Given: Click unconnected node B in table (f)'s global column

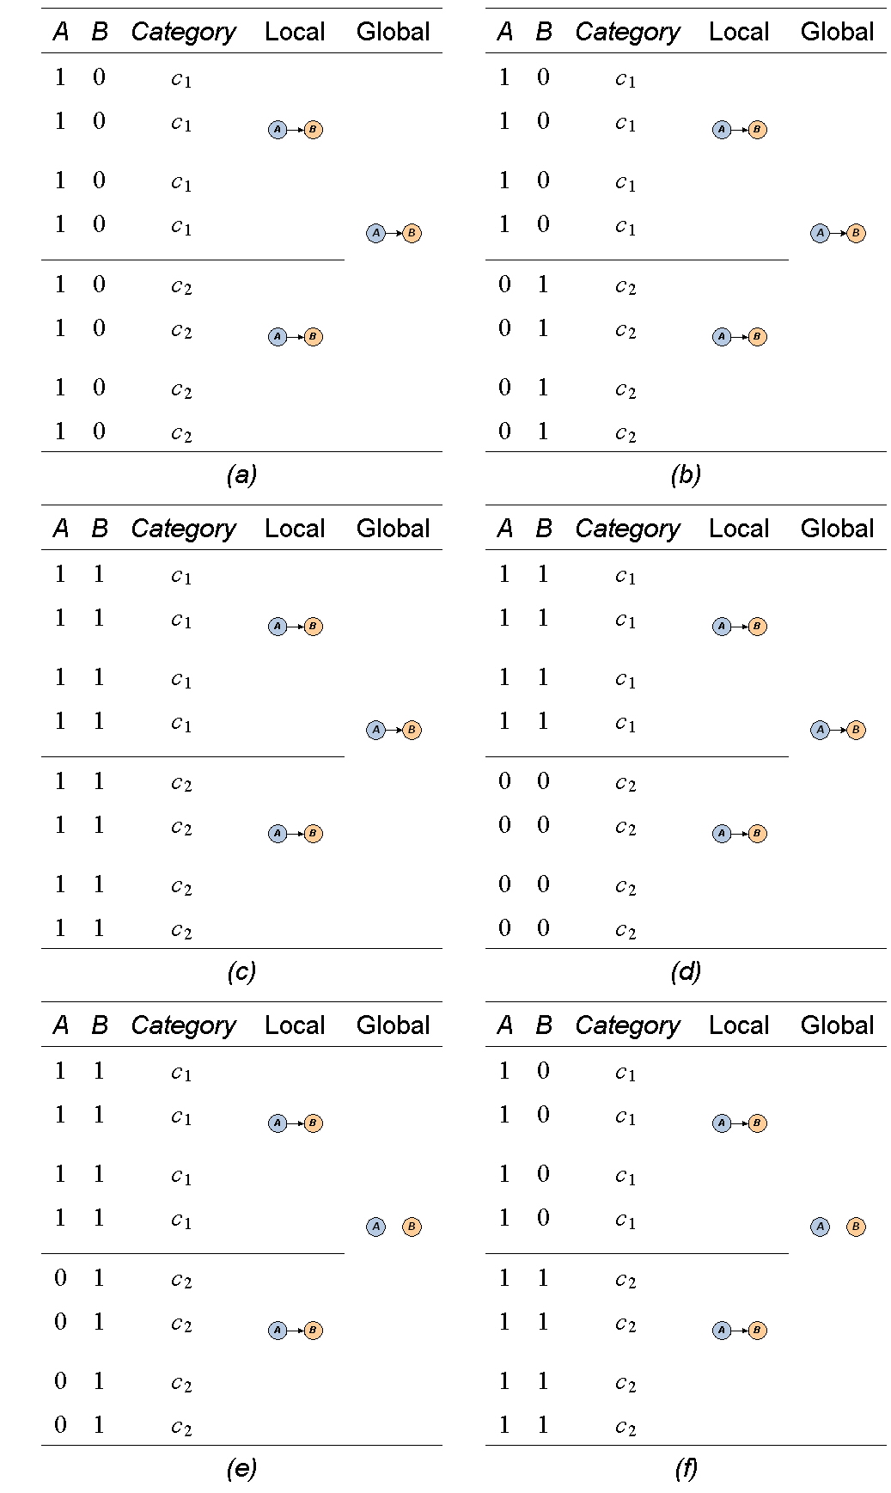Looking at the screenshot, I should click(856, 1227).
